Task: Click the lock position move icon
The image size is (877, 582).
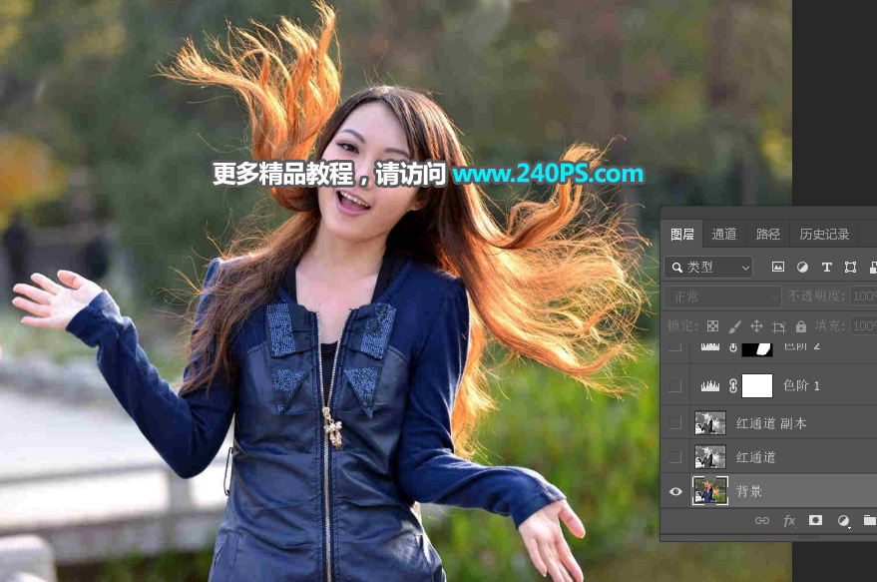Action: pyautogui.click(x=756, y=325)
